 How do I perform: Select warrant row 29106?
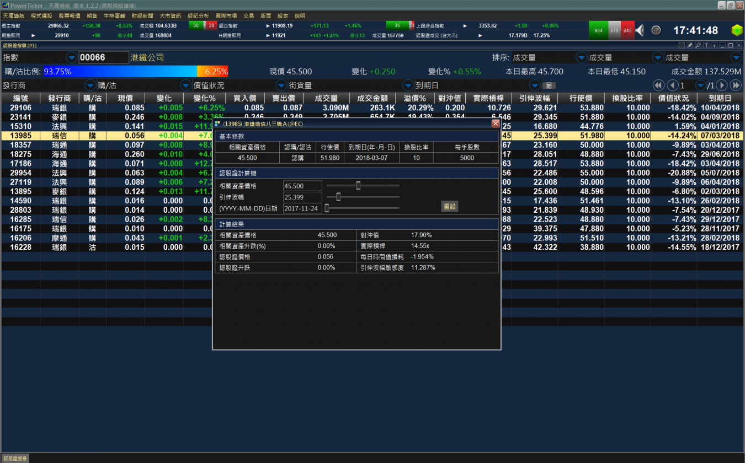pos(371,107)
